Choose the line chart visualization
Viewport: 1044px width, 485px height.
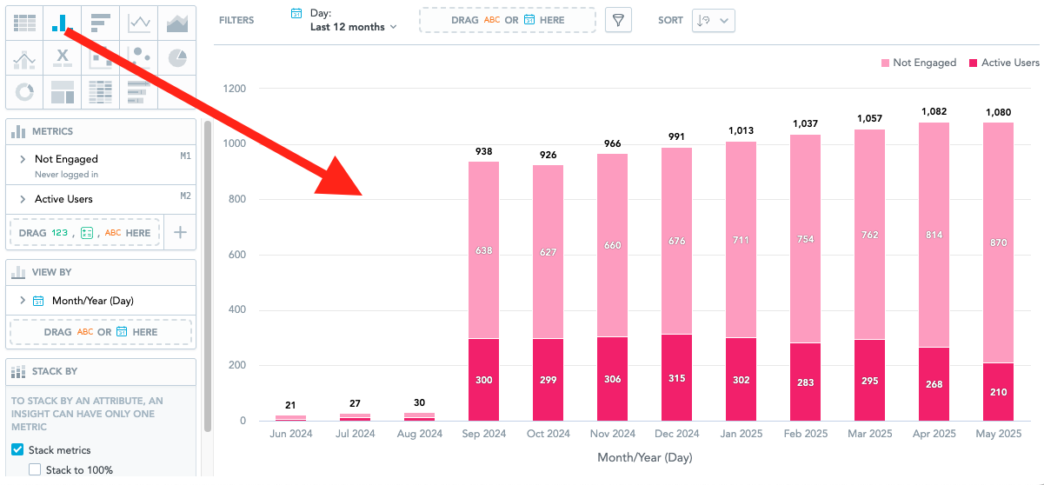(139, 23)
